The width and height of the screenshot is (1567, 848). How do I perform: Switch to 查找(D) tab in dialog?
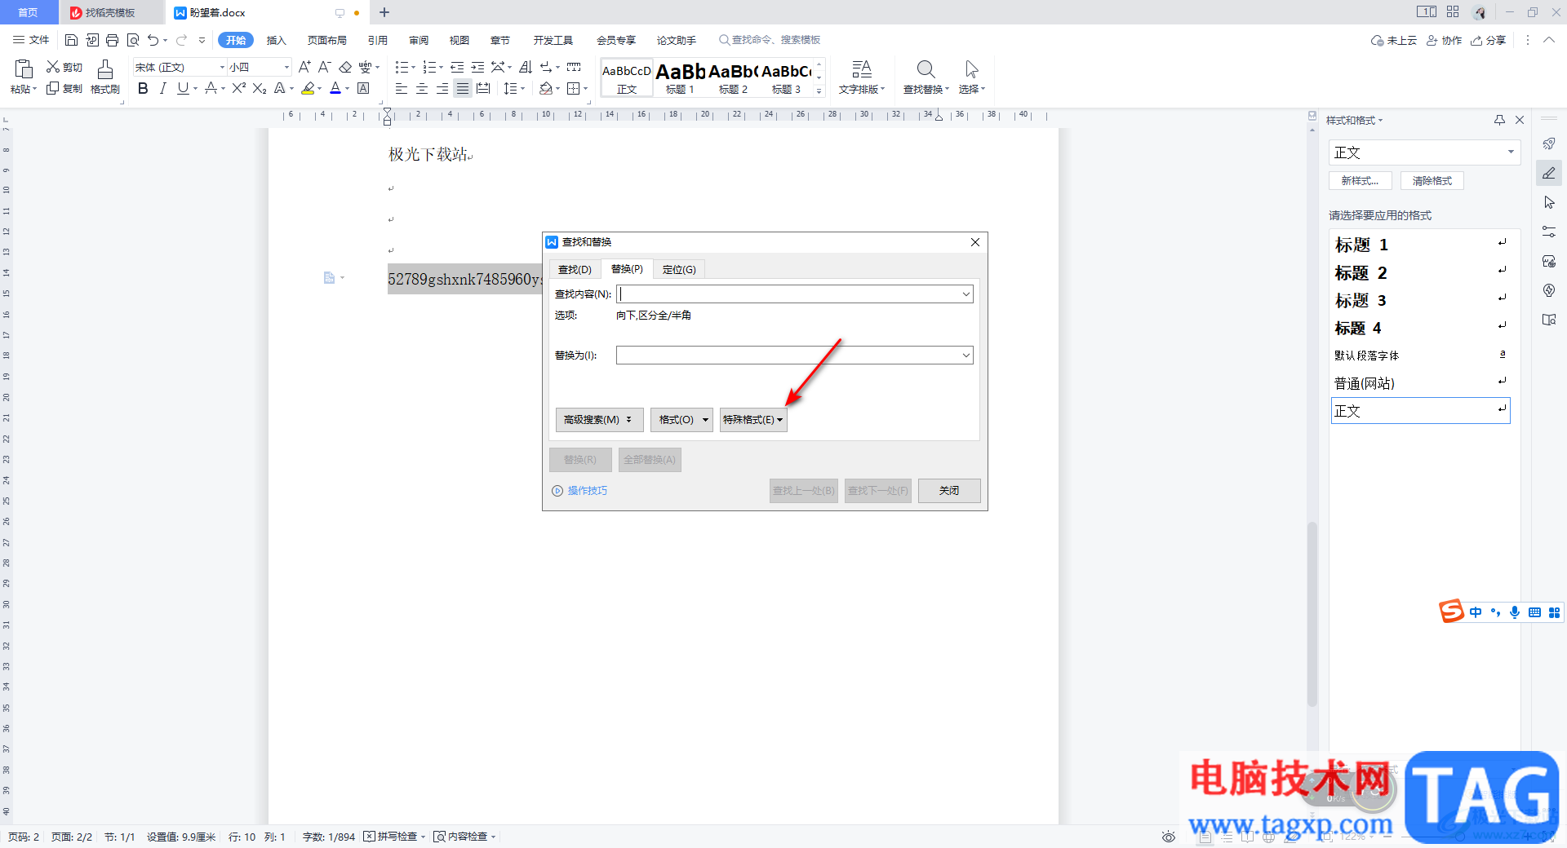(x=575, y=269)
